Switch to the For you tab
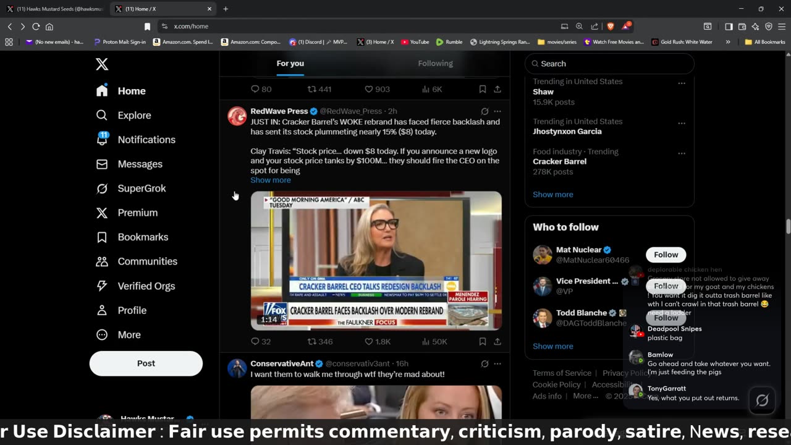 290,63
